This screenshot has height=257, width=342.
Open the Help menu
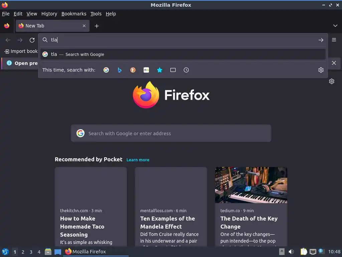111,14
